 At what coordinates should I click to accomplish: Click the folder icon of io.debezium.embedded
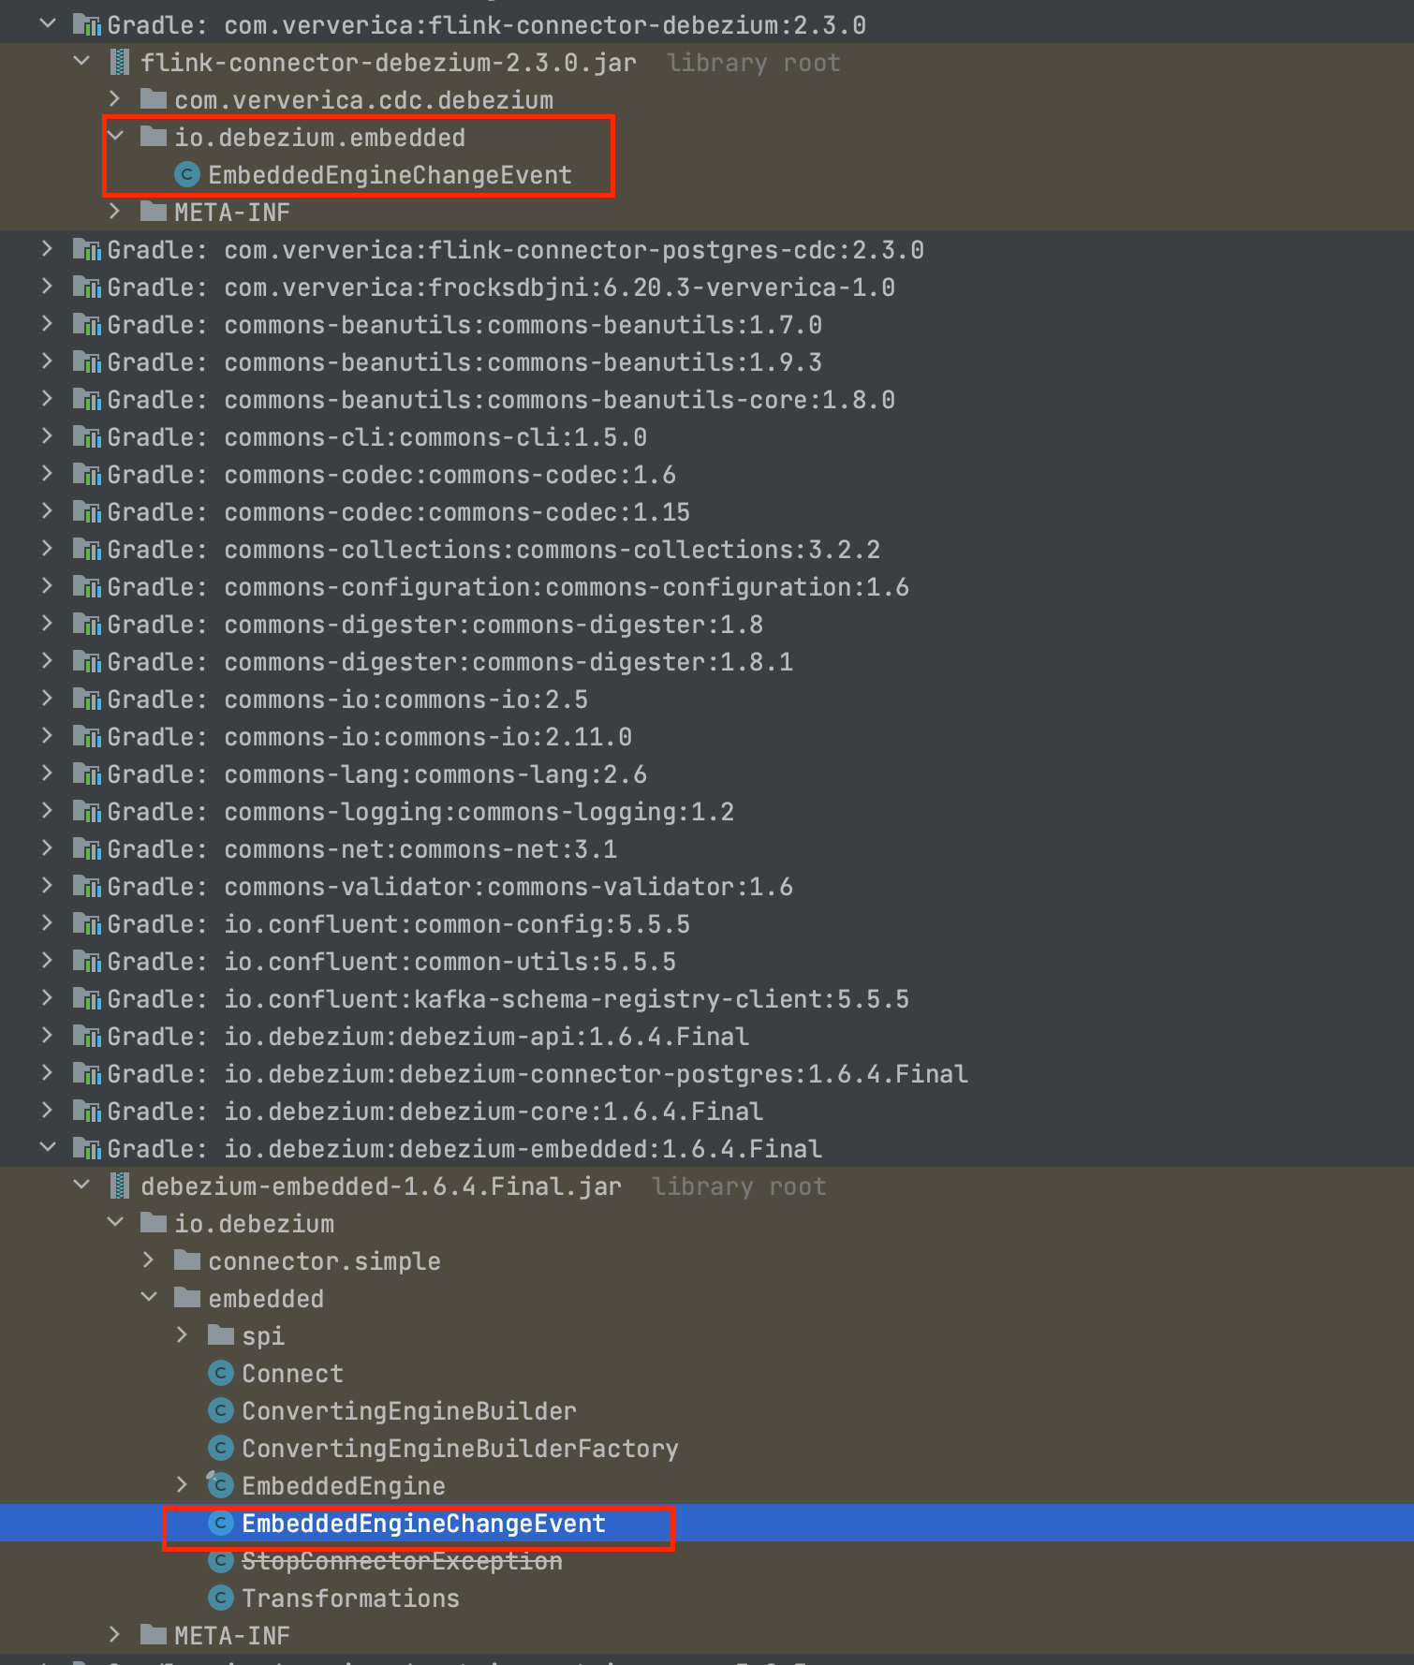(154, 137)
